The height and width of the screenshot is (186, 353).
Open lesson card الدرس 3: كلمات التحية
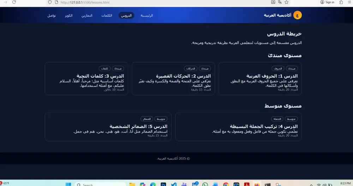tap(86, 78)
